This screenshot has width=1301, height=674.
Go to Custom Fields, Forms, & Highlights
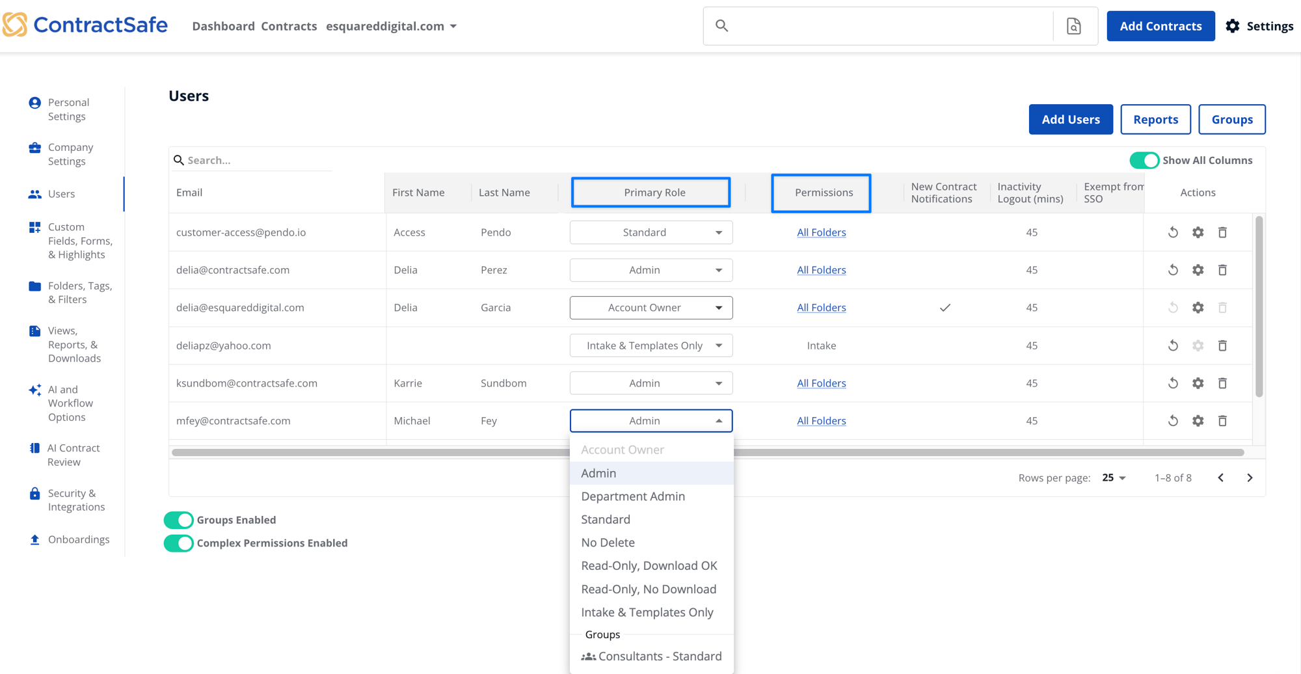(72, 241)
